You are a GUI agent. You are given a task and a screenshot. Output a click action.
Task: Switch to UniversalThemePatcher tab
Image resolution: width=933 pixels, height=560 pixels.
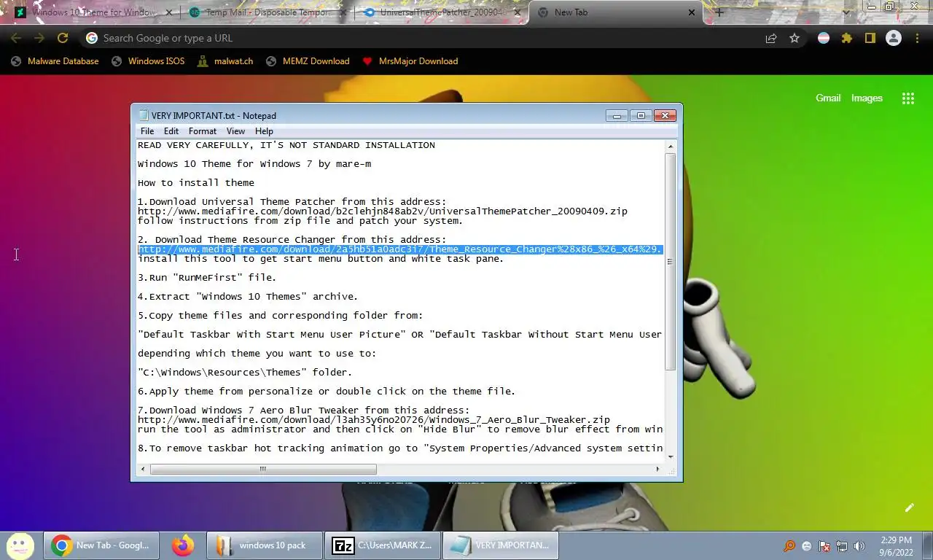click(442, 12)
